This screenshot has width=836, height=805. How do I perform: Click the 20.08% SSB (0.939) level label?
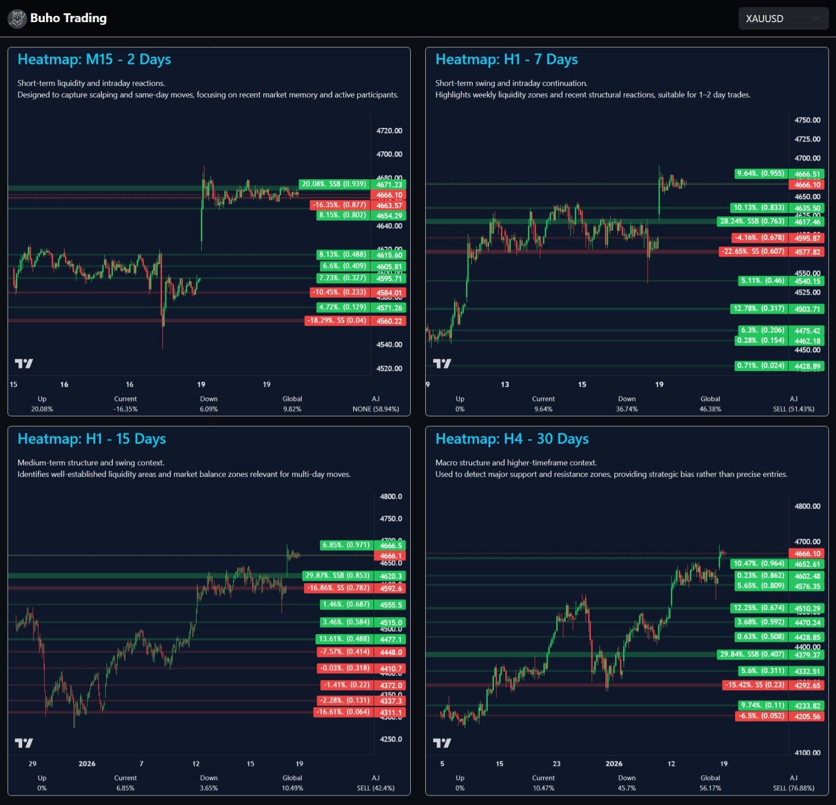coord(334,184)
